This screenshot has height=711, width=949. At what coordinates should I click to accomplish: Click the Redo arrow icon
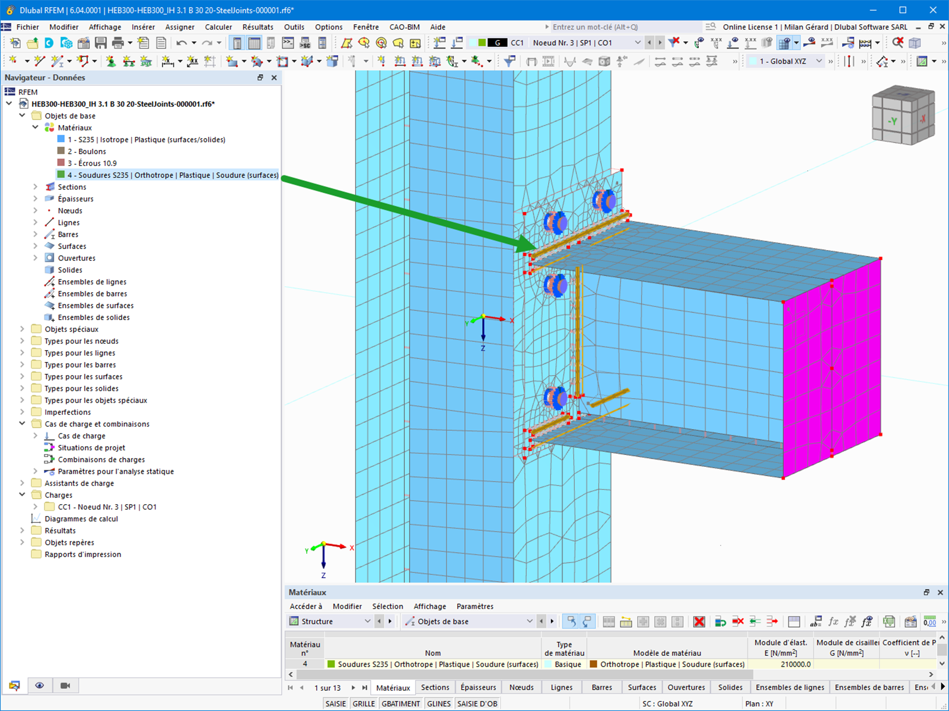206,43
